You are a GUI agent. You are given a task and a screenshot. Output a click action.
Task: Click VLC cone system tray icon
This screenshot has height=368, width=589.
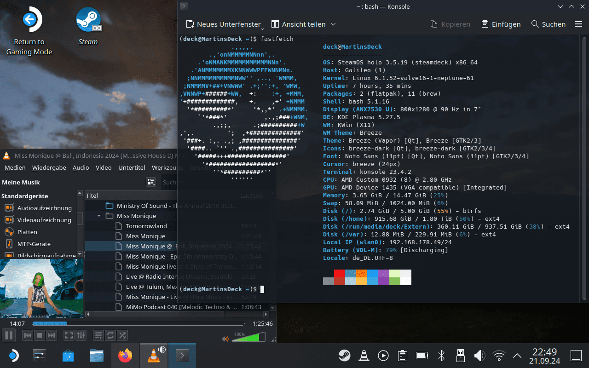click(x=364, y=356)
